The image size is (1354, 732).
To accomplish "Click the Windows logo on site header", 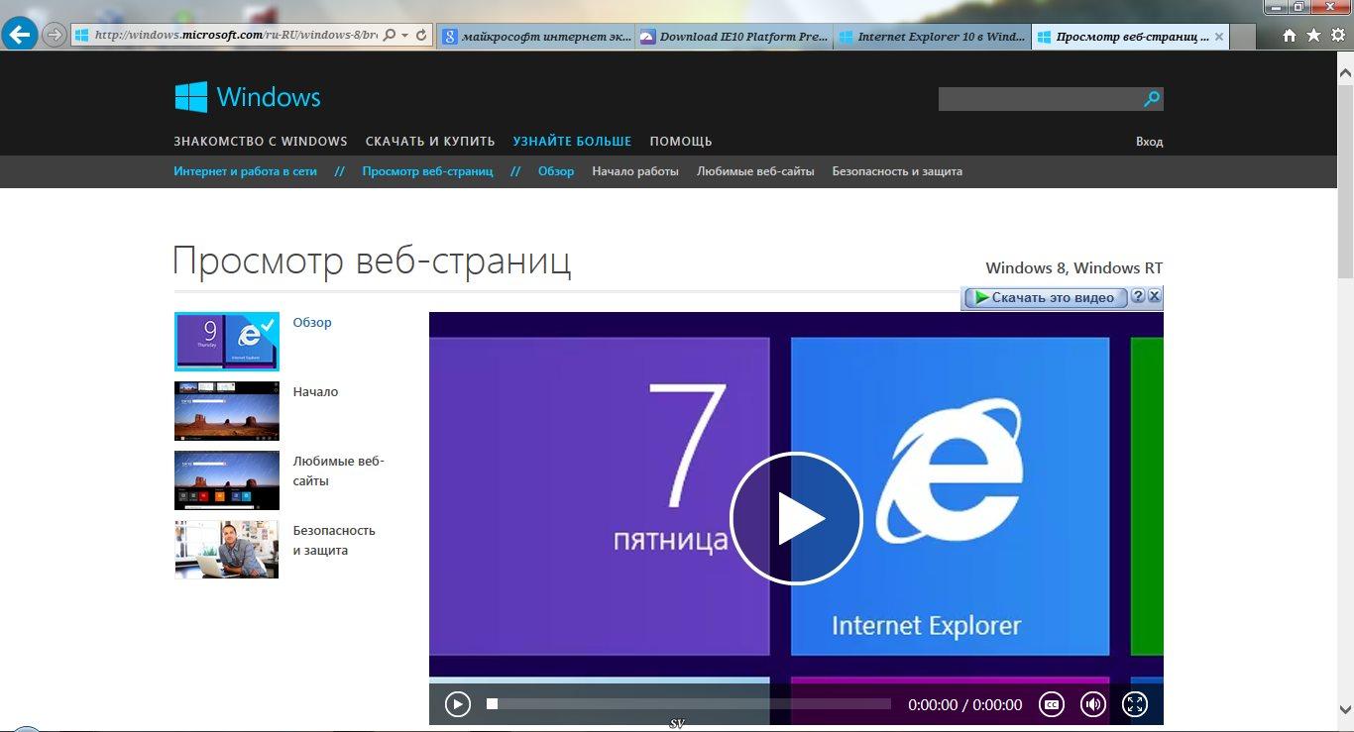I will (248, 97).
